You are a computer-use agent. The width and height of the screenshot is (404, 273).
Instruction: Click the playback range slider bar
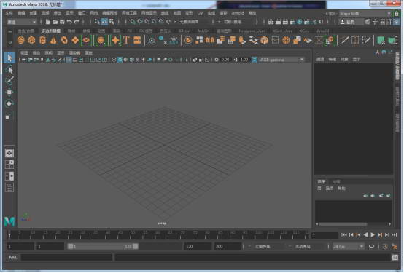[x=103, y=247]
